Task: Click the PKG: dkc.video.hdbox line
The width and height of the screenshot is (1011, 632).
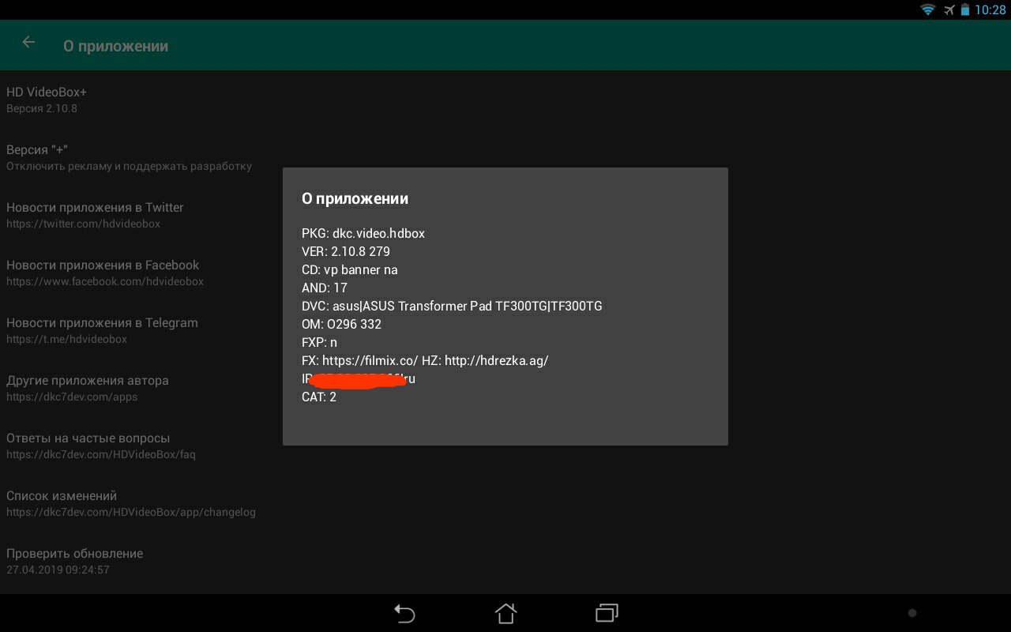Action: 363,233
